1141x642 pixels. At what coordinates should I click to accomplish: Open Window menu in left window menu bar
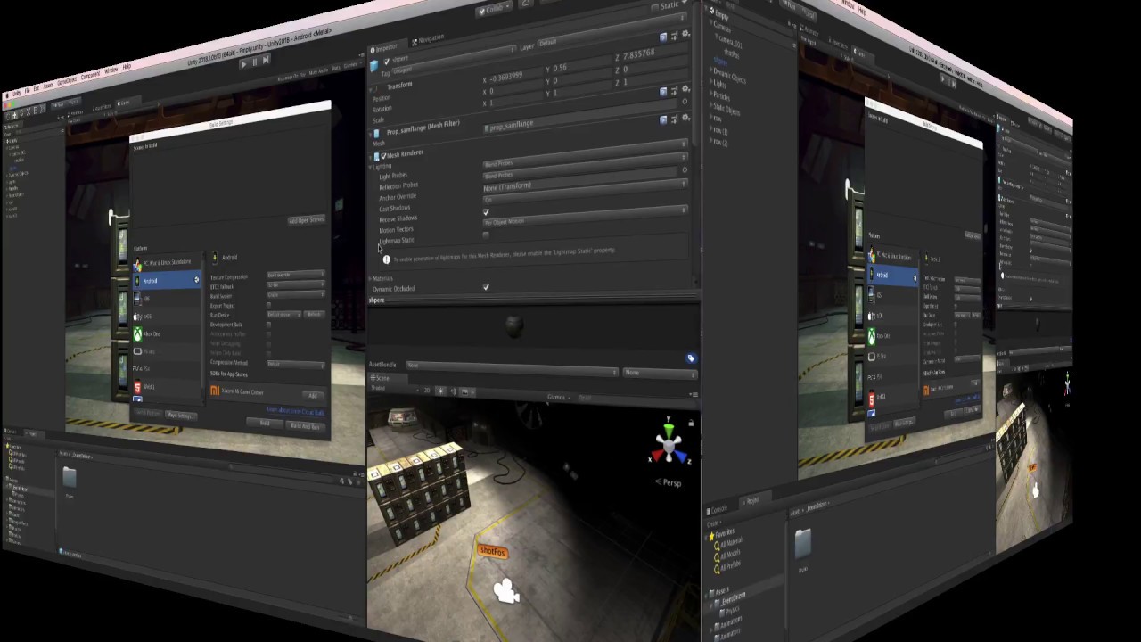[111, 71]
